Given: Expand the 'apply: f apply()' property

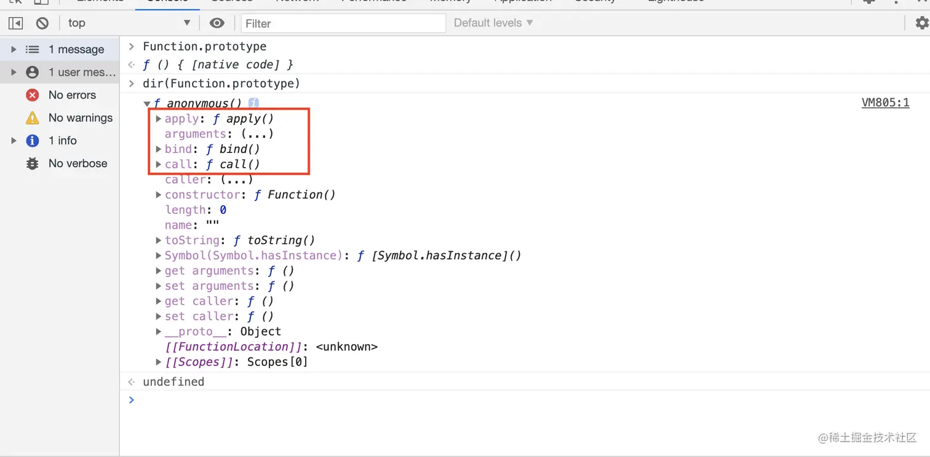Looking at the screenshot, I should (x=159, y=119).
